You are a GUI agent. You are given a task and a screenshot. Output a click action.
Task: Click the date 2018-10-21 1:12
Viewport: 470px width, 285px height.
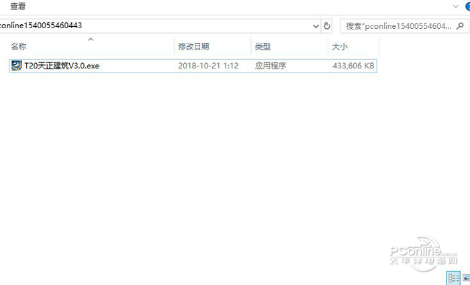tap(208, 66)
